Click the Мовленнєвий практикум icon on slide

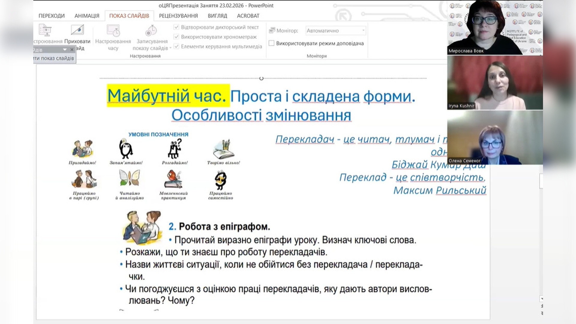coord(173,179)
